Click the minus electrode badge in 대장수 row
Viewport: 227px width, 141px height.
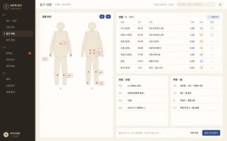click(212, 35)
